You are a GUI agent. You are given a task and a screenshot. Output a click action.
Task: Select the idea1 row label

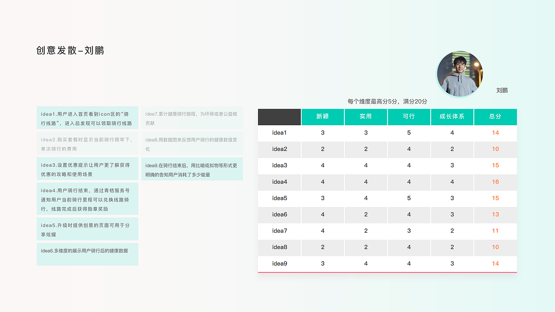click(x=279, y=133)
